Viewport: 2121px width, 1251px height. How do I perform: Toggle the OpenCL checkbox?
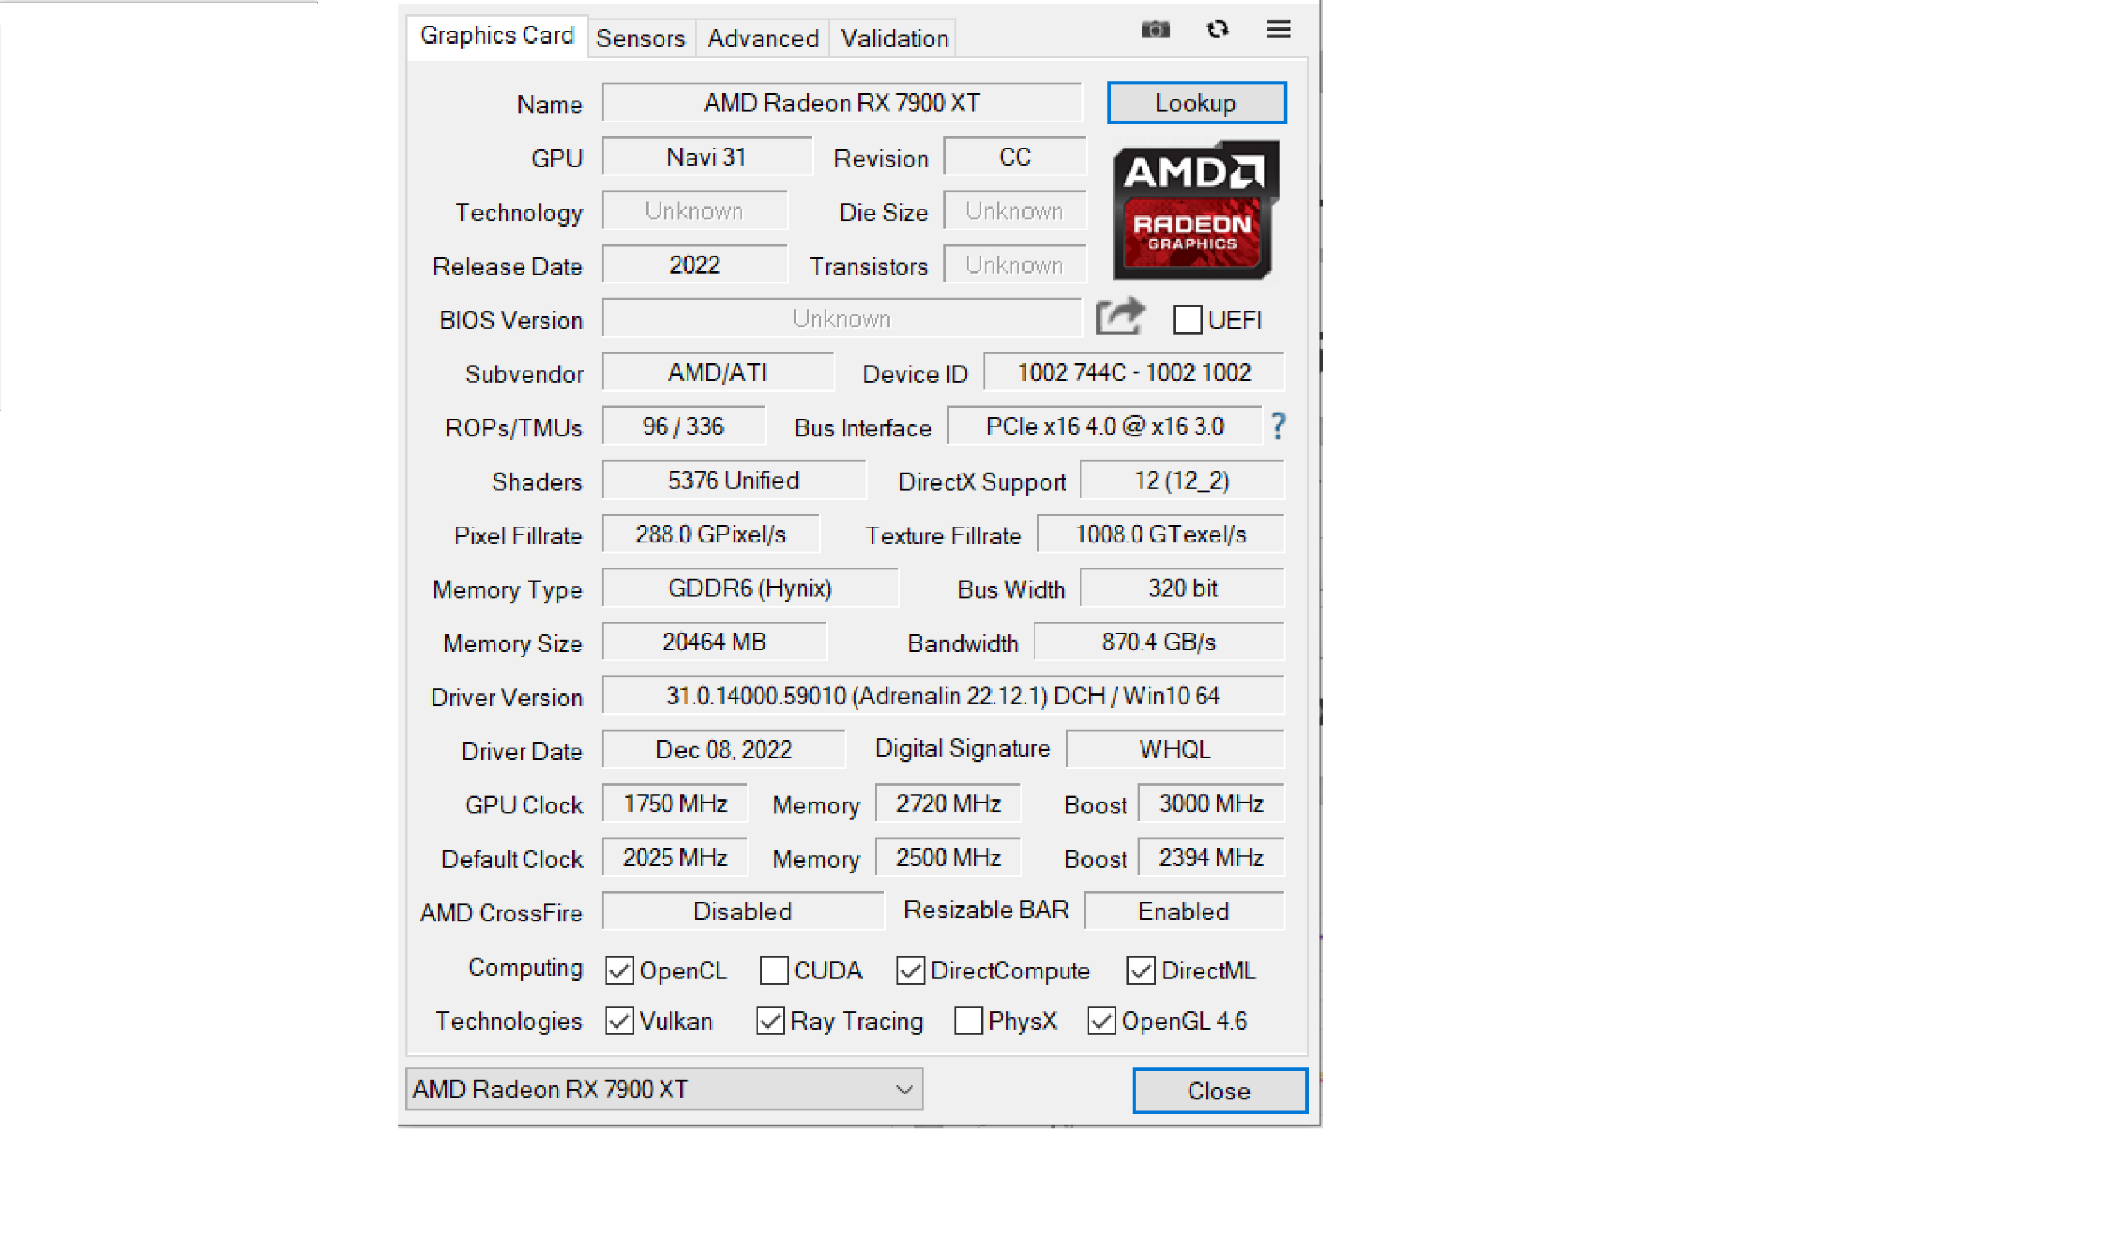click(x=619, y=970)
